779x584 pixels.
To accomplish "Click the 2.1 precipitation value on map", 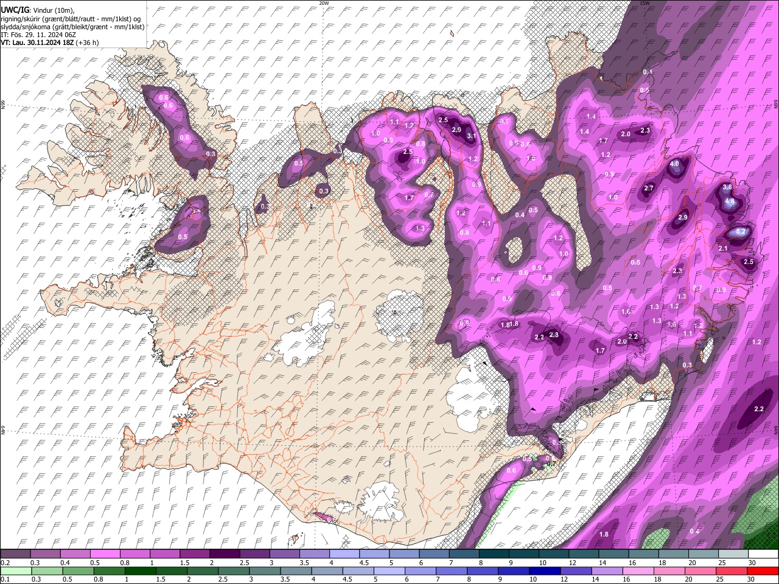I will pos(724,249).
